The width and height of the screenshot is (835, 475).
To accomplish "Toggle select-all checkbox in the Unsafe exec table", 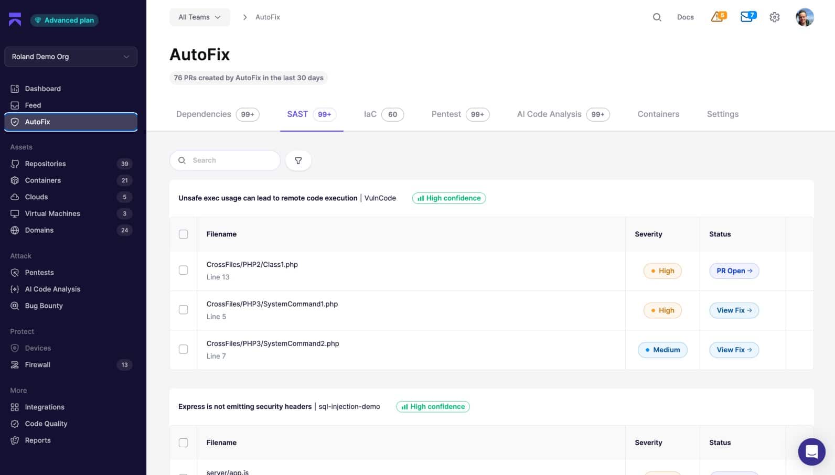I will [x=184, y=234].
